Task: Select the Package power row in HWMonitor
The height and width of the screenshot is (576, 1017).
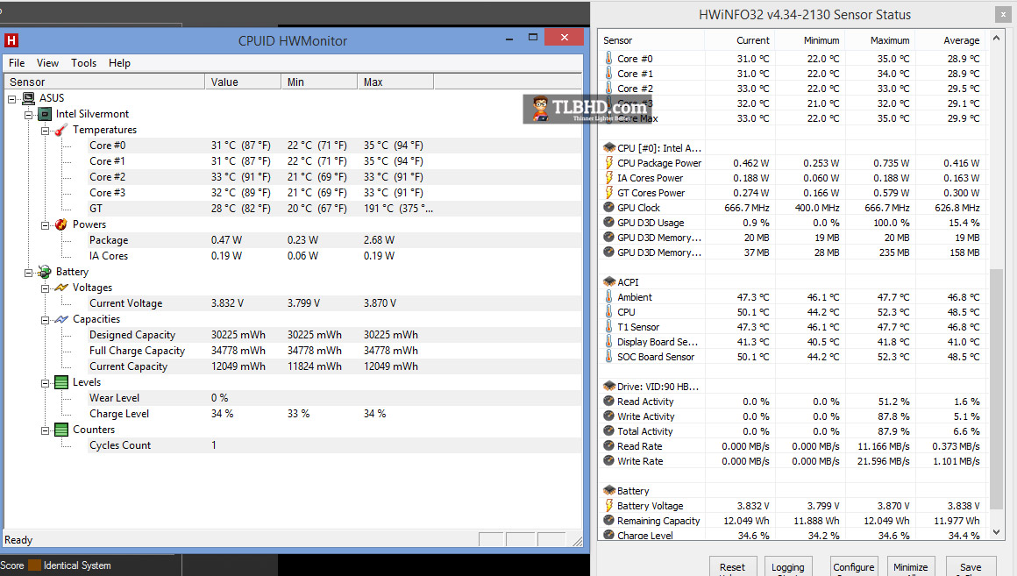Action: point(335,240)
